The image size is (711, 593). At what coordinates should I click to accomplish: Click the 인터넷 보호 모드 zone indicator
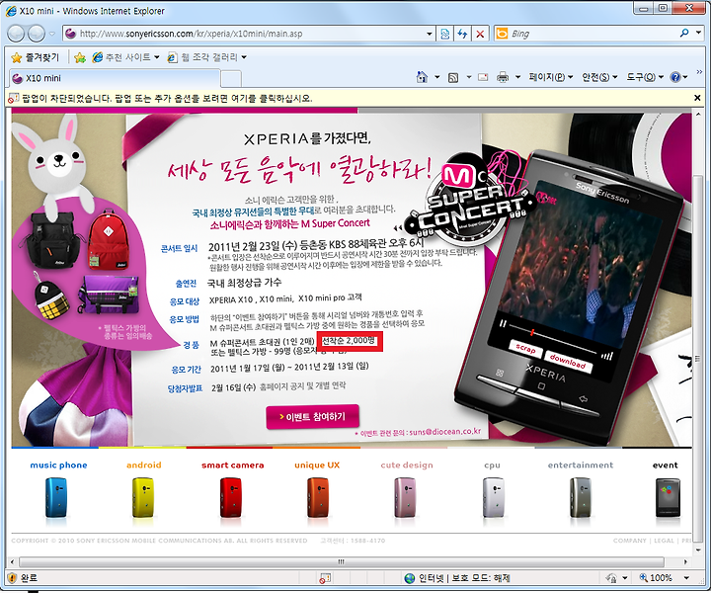pyautogui.click(x=457, y=578)
